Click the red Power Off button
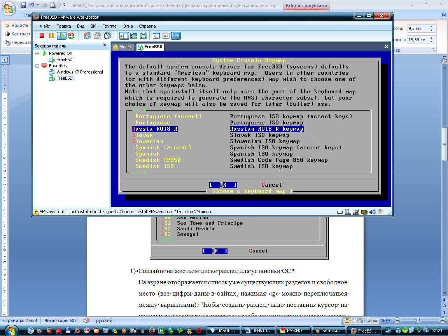This screenshot has height=336, width=448. tap(42, 36)
